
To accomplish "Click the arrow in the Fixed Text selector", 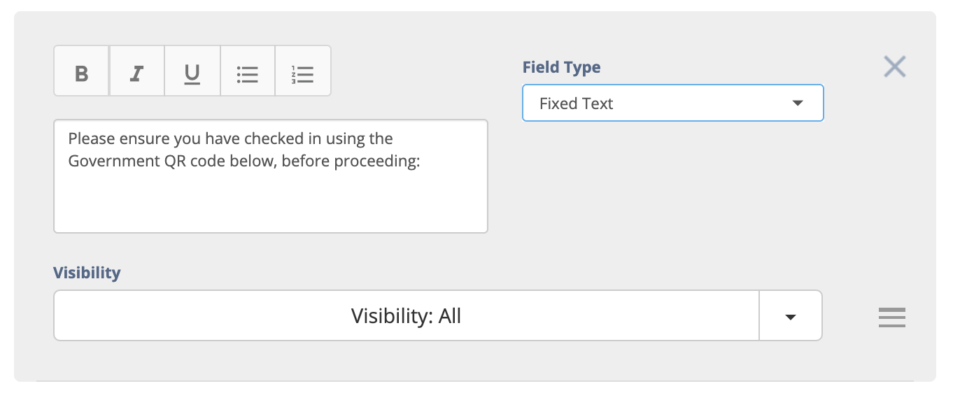I will [x=797, y=103].
